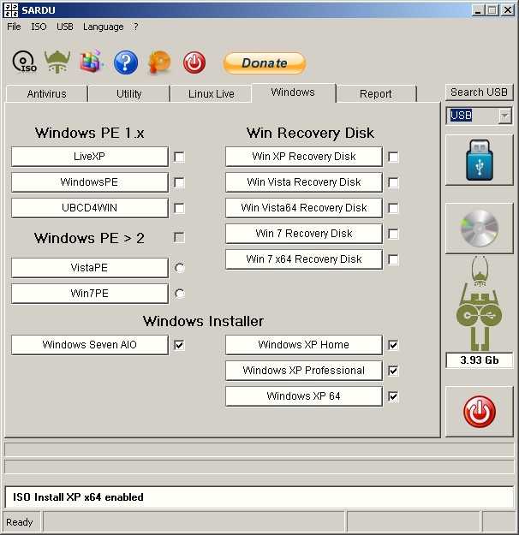Click the red power icon in the toolbar
The width and height of the screenshot is (519, 535).
coord(194,62)
